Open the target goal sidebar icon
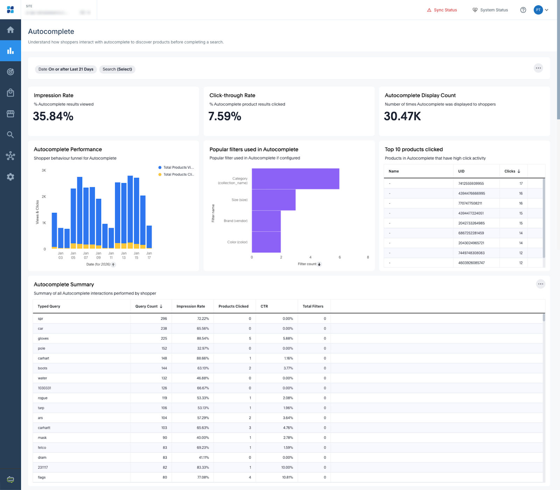 (10, 72)
